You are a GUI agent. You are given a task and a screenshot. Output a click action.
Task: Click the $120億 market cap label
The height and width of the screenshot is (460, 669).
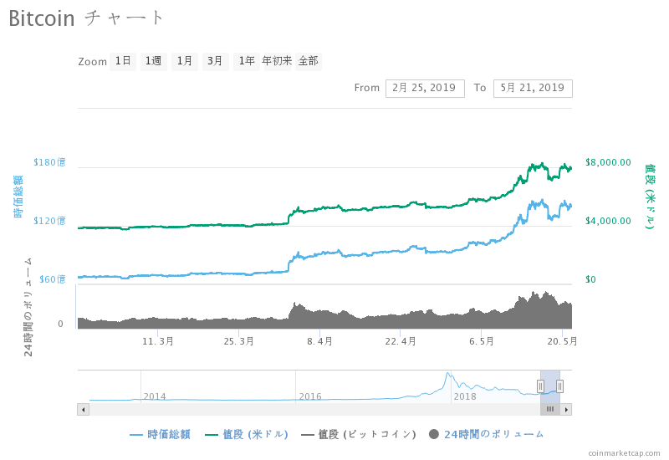point(49,221)
